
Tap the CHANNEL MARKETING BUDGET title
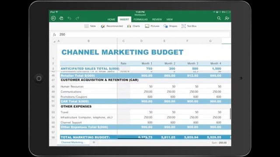point(122,52)
